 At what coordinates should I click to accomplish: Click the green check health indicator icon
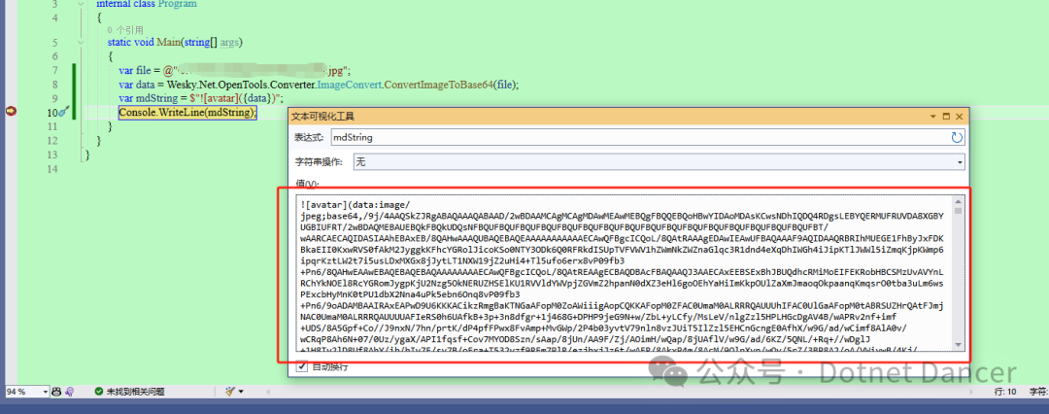(98, 392)
